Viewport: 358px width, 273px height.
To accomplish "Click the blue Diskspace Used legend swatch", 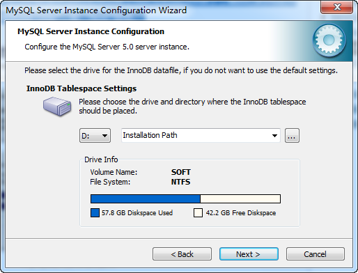I will (95, 212).
